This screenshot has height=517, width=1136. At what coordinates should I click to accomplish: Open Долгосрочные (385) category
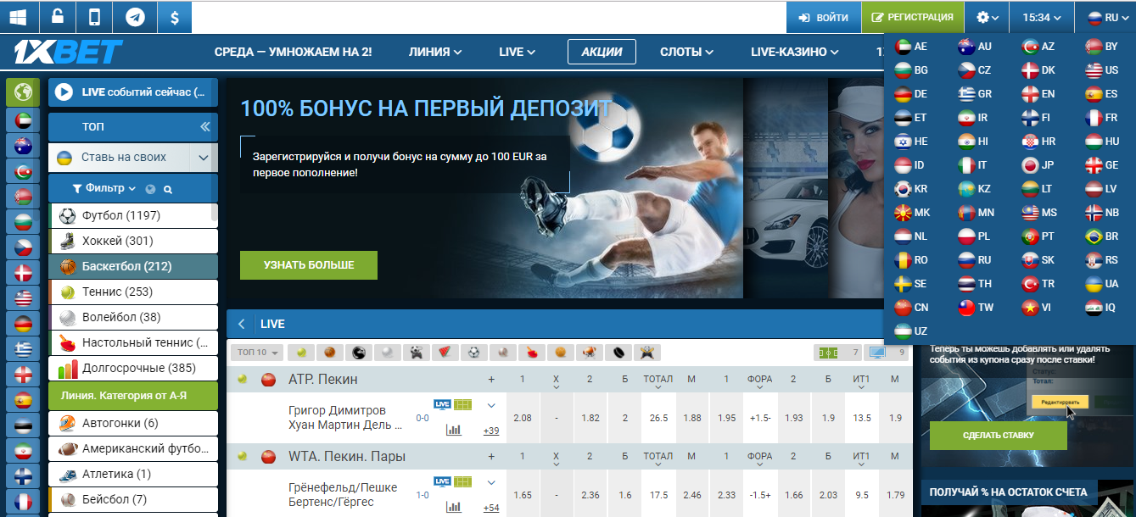point(133,368)
